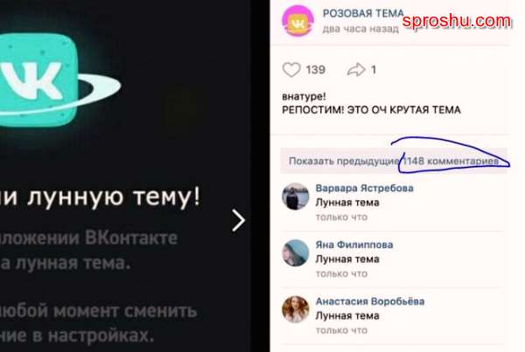The height and width of the screenshot is (352, 525).
Task: Open Яна Филиппова's profile picture
Action: pos(296,253)
